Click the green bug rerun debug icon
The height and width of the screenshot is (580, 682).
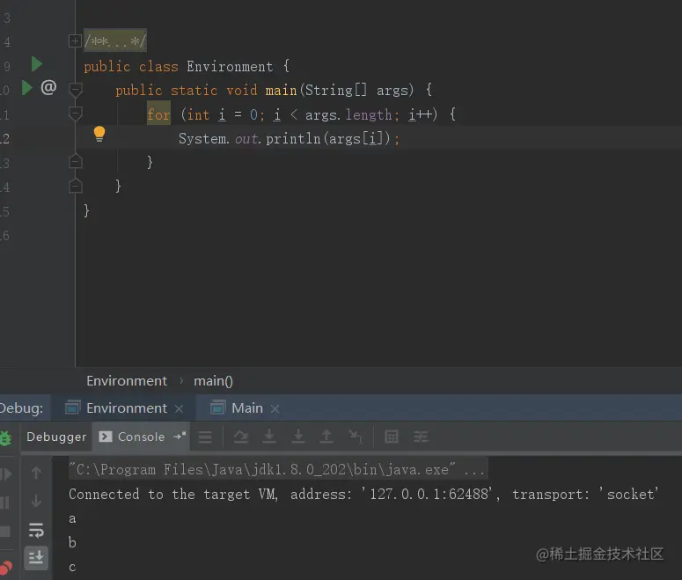point(5,438)
